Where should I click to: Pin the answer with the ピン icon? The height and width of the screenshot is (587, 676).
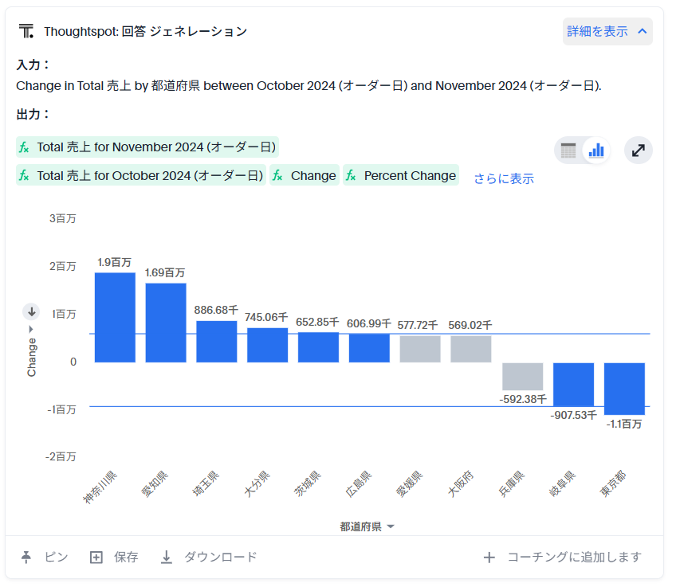point(26,558)
